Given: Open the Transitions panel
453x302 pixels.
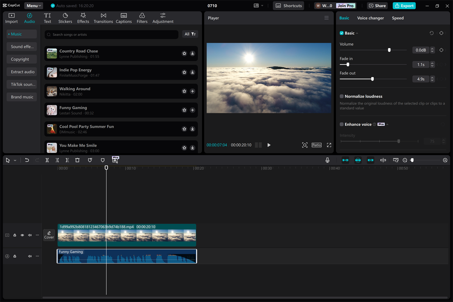Looking at the screenshot, I should (x=103, y=18).
